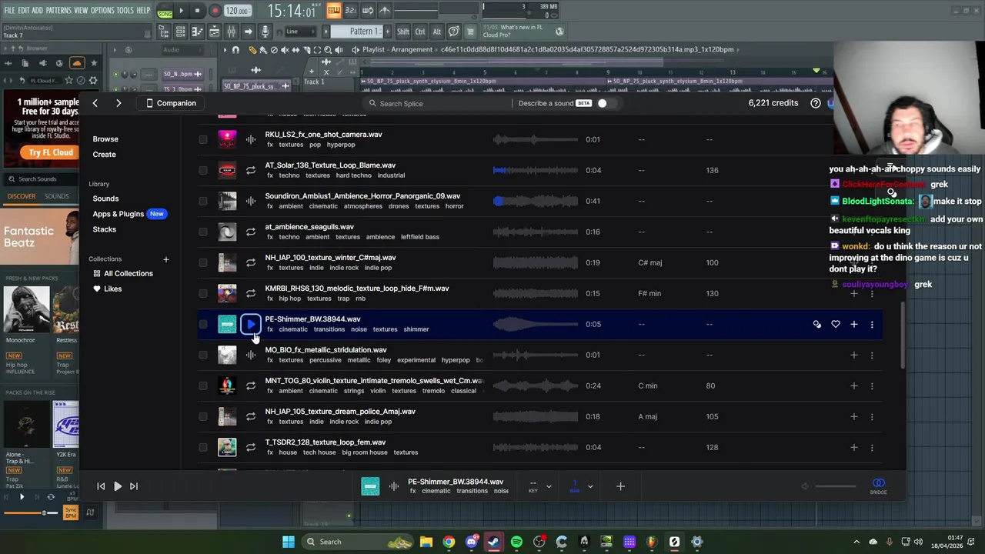Open the OPTIONS menu
This screenshot has height=554, width=985.
point(102,11)
